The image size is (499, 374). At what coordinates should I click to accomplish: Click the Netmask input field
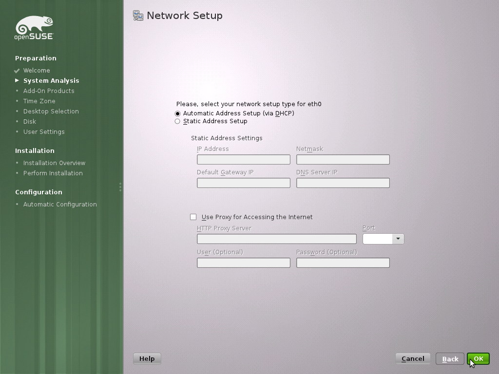343,159
